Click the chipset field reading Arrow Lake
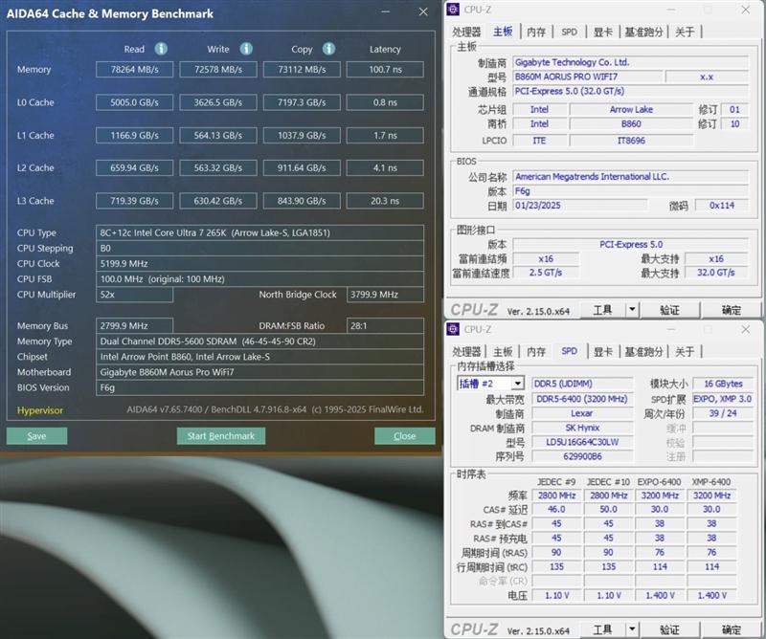 click(x=631, y=109)
